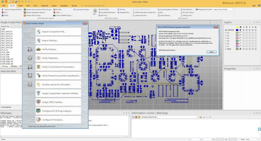Click Assign SPICE Netlists wizard button
The width and height of the screenshot is (261, 141).
58,102
